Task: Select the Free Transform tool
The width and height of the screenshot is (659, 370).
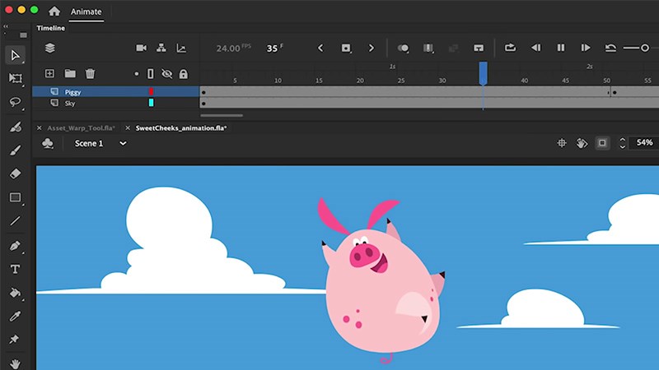Action: point(15,78)
